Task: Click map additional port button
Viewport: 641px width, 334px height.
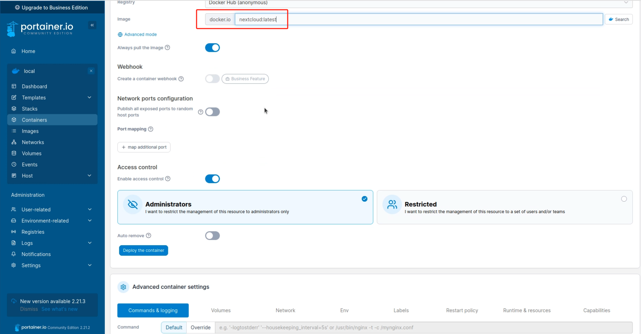Action: pos(144,147)
